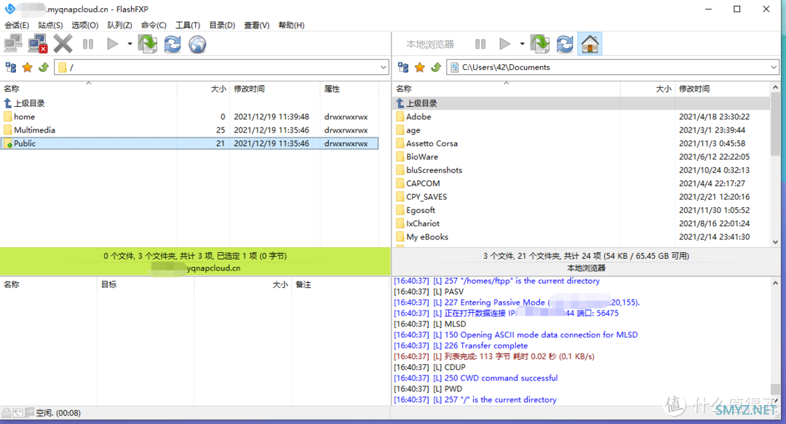Click the abort X icon in remote toolbar

[x=63, y=44]
